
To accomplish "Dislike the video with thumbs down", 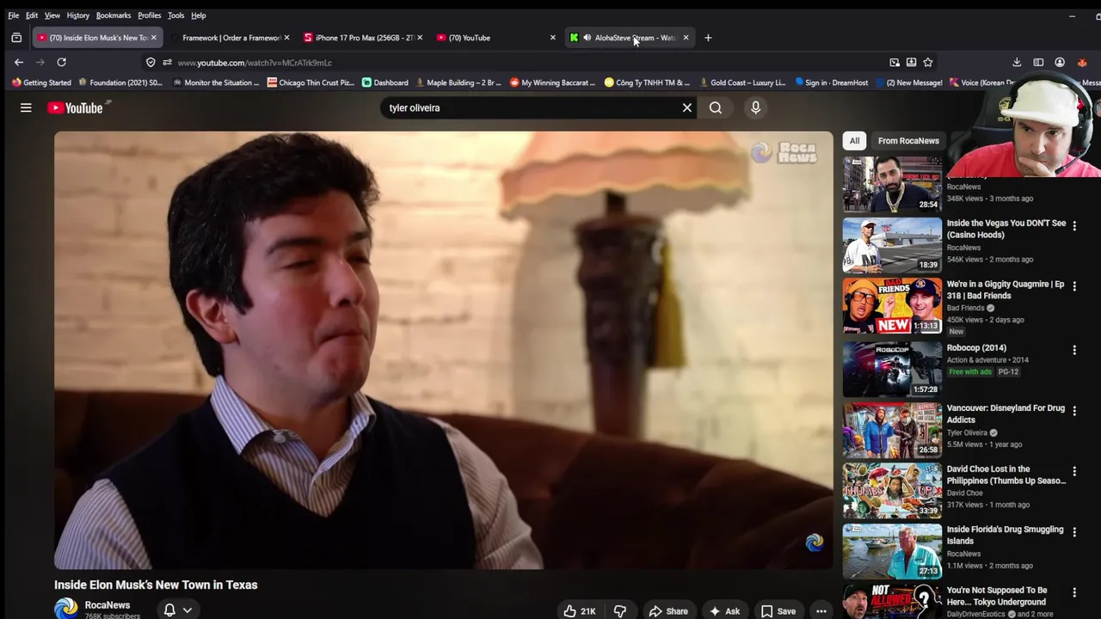I will (x=620, y=611).
